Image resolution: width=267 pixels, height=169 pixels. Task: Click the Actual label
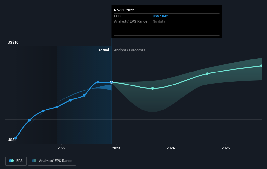click(103, 50)
